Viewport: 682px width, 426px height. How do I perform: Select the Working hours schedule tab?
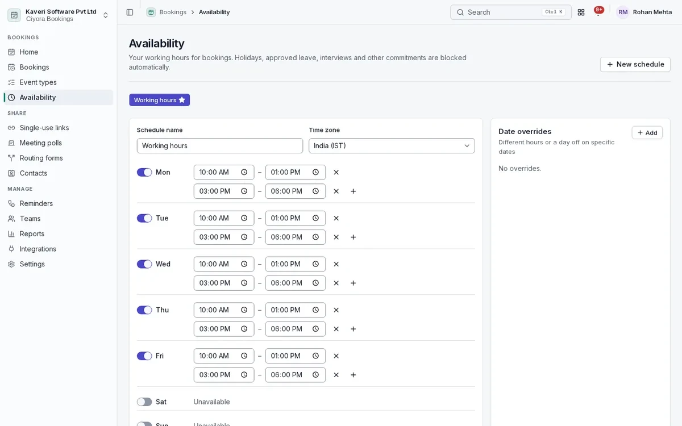(160, 100)
